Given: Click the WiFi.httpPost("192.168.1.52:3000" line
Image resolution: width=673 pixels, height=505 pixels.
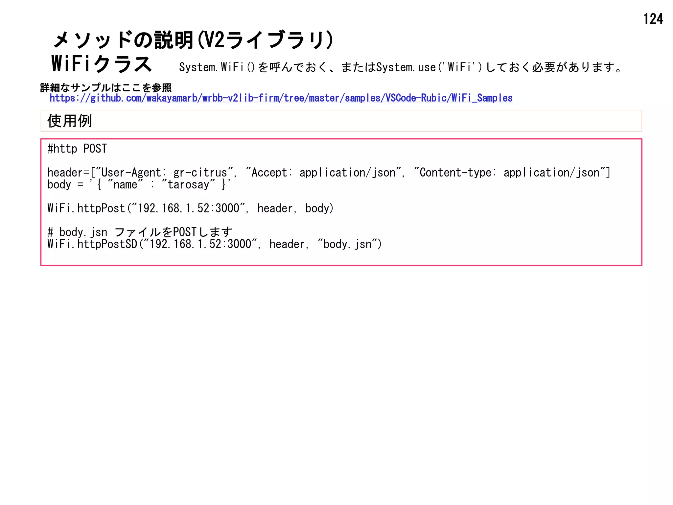Looking at the screenshot, I should [x=191, y=208].
